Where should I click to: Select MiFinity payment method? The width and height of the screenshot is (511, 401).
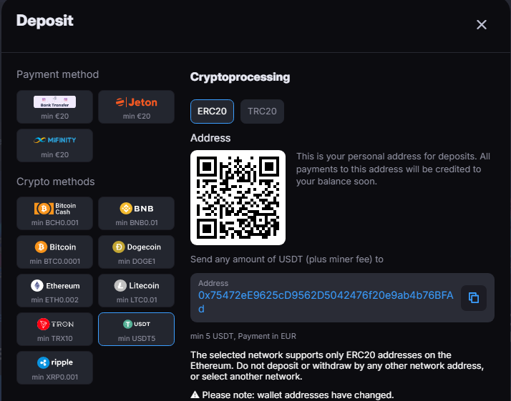[x=55, y=145]
